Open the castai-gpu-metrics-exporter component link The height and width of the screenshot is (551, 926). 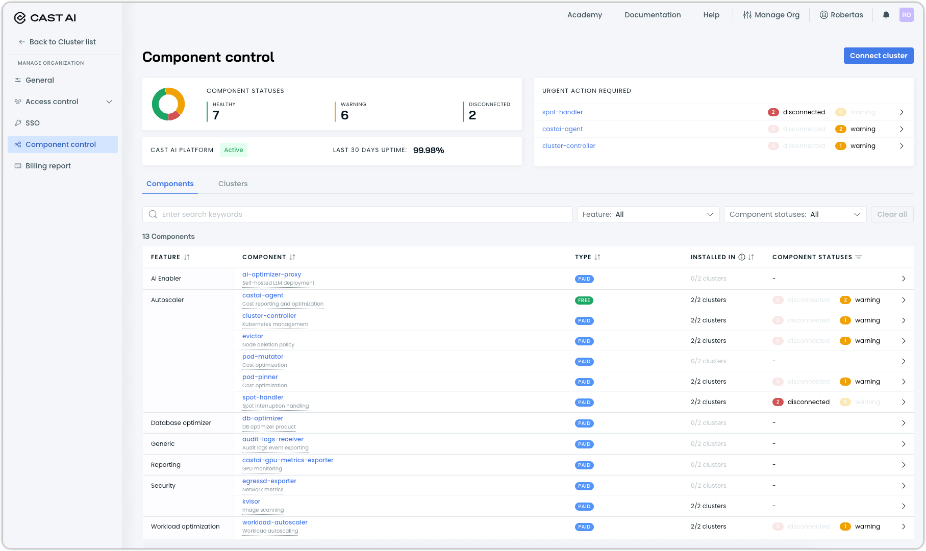click(288, 460)
